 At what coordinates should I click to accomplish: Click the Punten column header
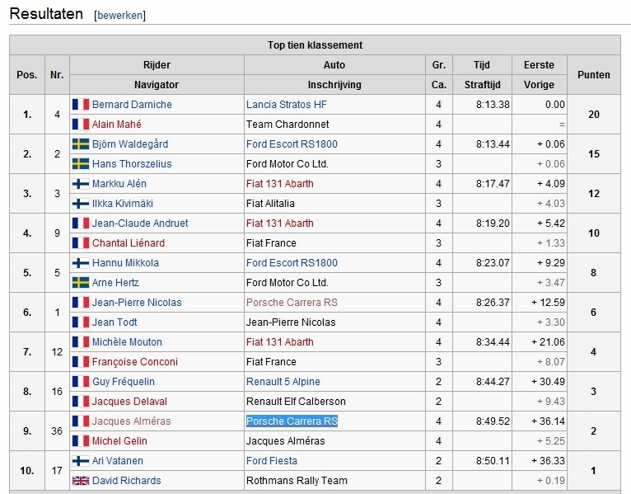594,74
